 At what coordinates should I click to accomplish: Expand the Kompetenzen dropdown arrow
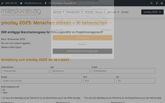(82, 12)
